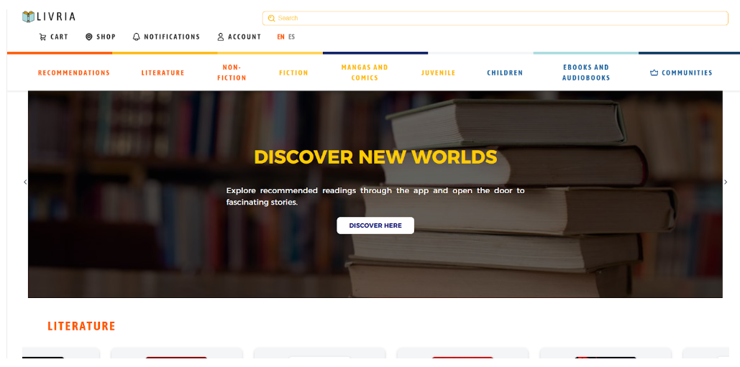The width and height of the screenshot is (740, 367).
Task: Click the Discover Here button
Action: point(375,226)
